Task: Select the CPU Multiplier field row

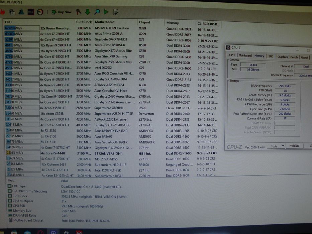Action: 37,201
